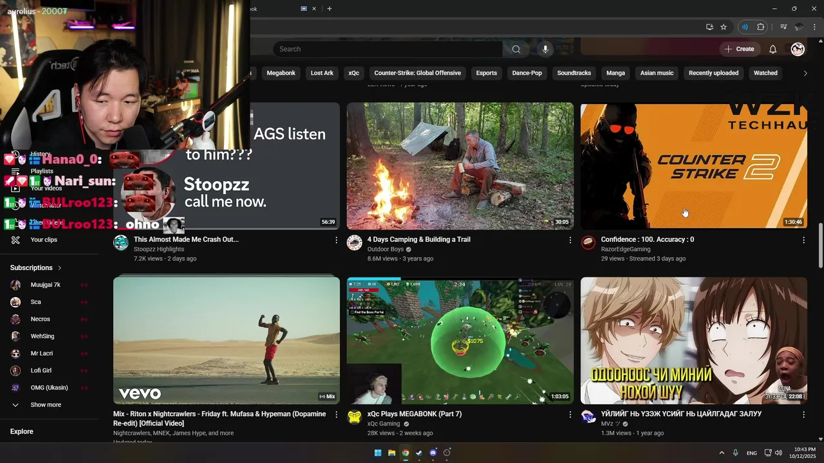The width and height of the screenshot is (824, 463).
Task: Click the page vertical scrollbar thumb
Action: click(820, 246)
